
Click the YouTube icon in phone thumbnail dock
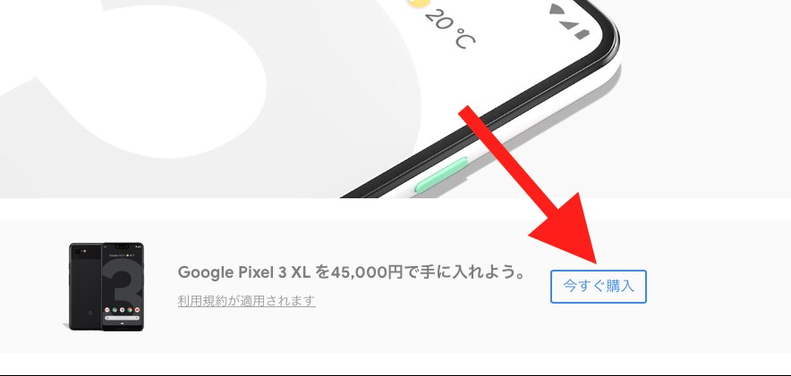(137, 310)
